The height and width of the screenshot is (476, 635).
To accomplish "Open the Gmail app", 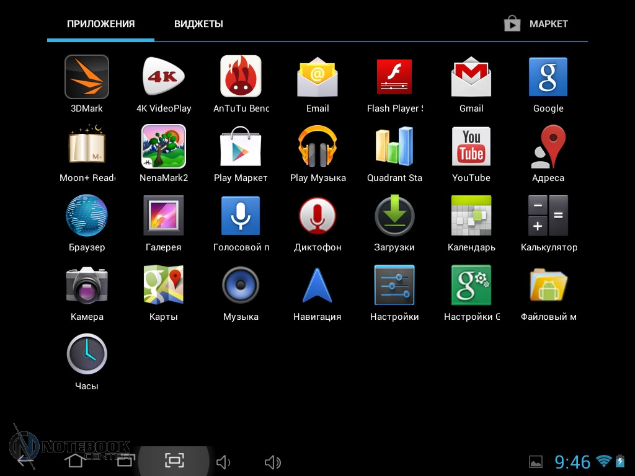I will [471, 77].
